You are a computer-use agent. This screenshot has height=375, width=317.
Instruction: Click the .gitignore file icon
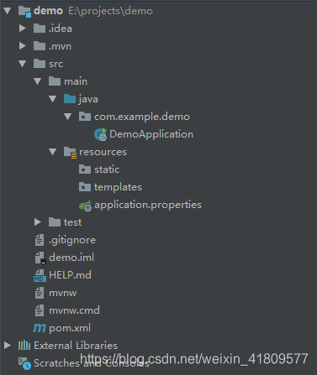point(40,240)
